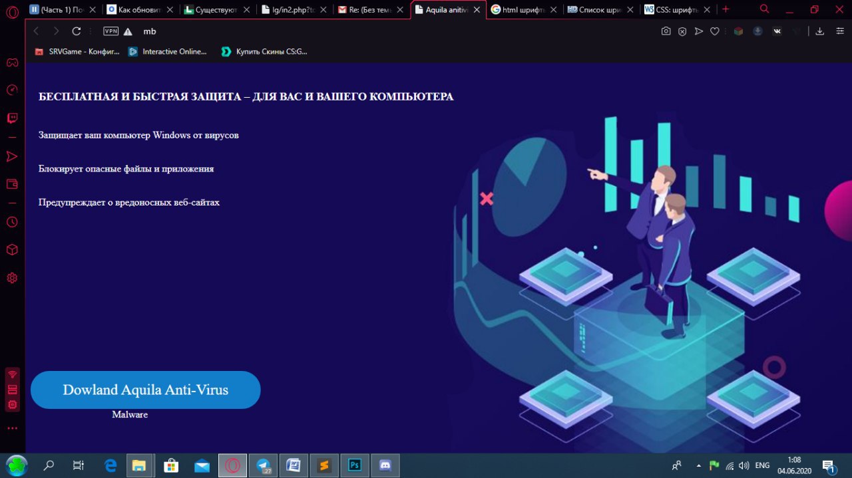The image size is (852, 478).
Task: Click the colored cube extension icon
Action: pos(738,31)
